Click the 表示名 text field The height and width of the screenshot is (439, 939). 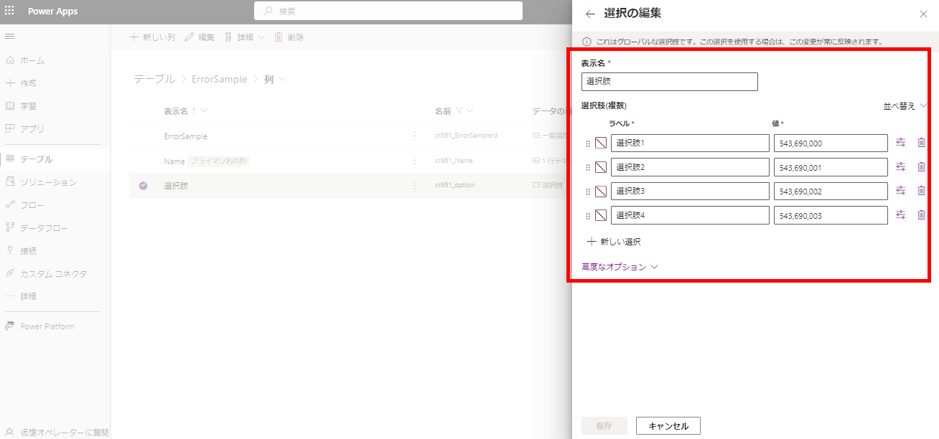669,82
